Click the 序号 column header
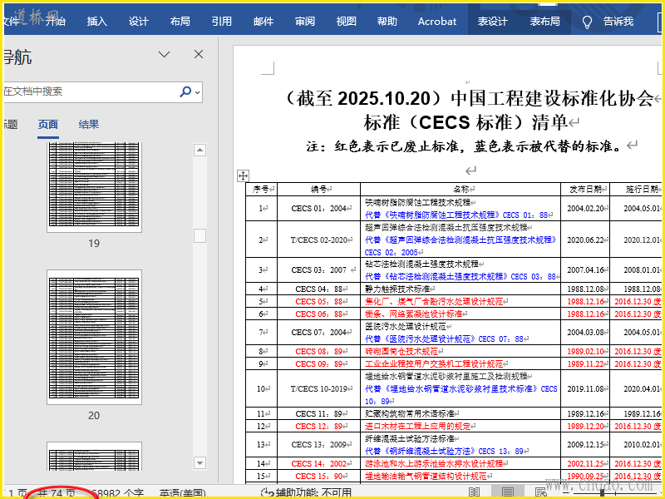Viewport: 665px width, 499px height. [261, 190]
